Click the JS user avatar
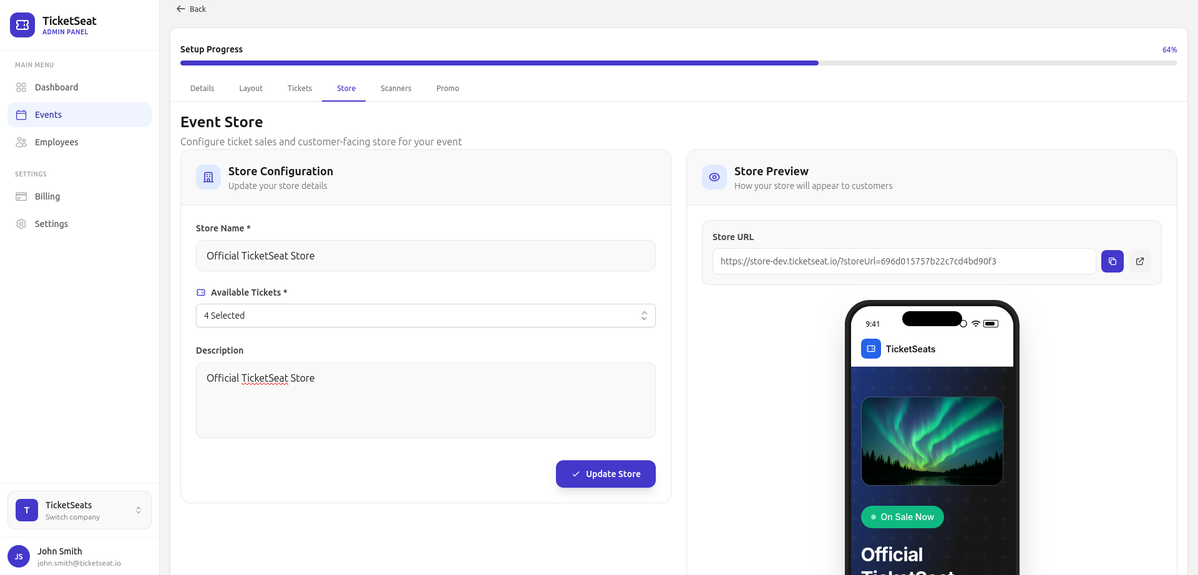 19,556
